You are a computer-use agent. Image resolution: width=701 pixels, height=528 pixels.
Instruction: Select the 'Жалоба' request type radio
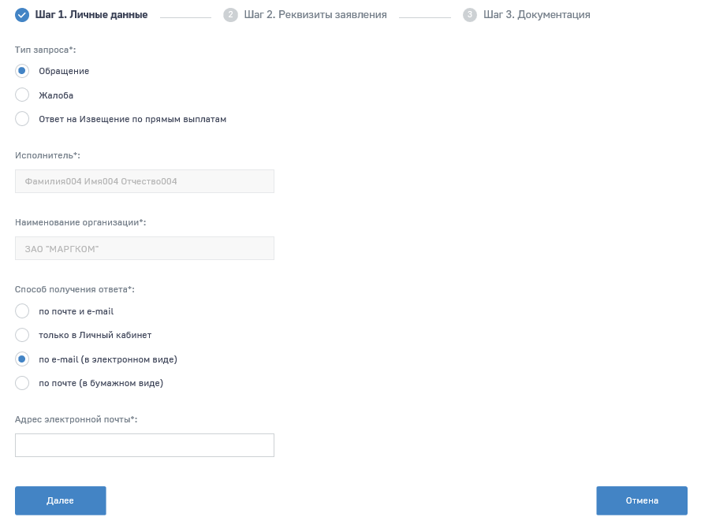tap(22, 95)
